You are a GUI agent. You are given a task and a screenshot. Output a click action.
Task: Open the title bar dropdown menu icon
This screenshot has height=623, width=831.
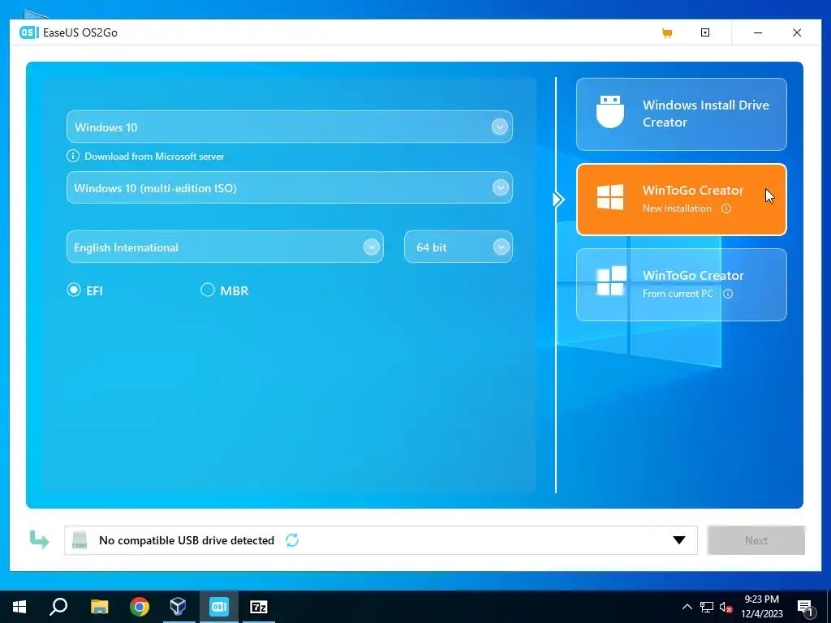705,32
